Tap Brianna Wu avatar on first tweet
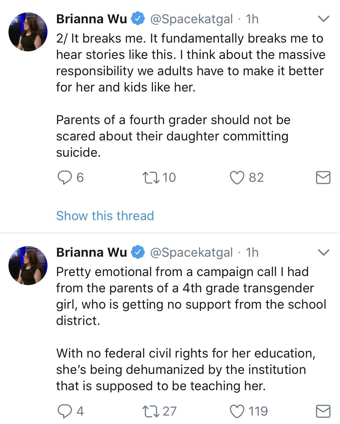 28,32
